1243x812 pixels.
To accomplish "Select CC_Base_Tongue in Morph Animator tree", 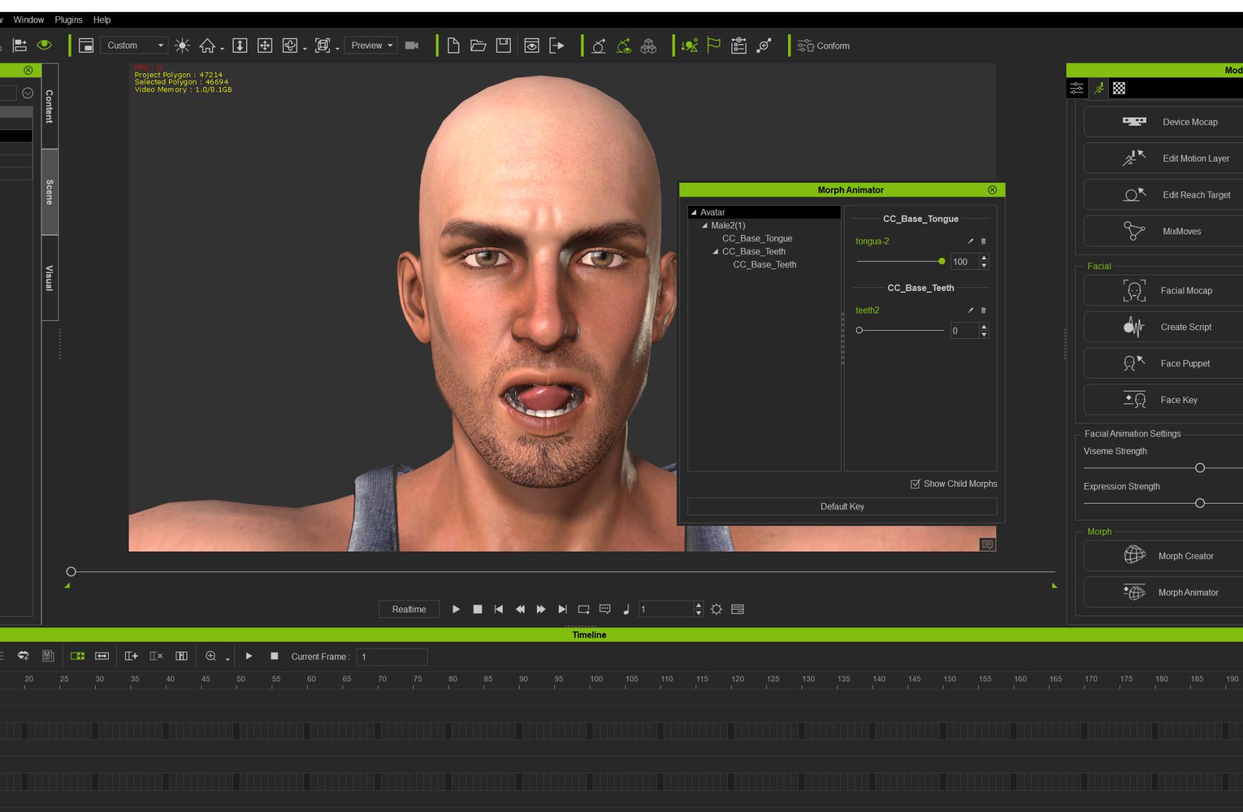I will [757, 239].
